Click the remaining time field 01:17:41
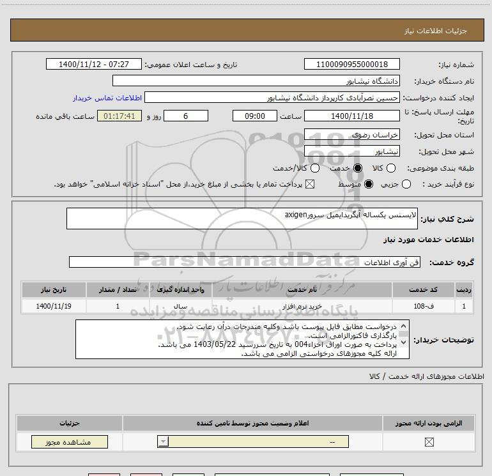492x476 pixels. 119,116
